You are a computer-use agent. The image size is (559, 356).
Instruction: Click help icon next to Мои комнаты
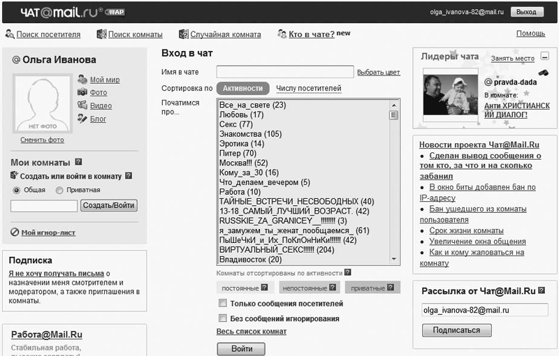point(78,161)
